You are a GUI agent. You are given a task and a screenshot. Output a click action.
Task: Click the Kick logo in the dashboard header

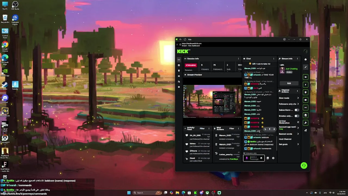184,51
